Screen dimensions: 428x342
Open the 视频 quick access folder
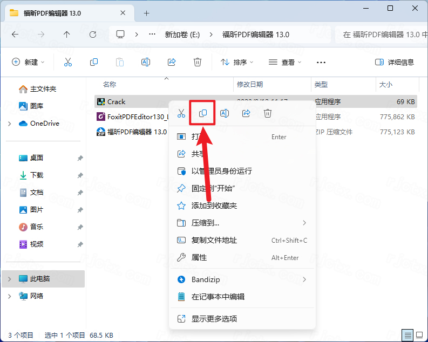pos(31,244)
